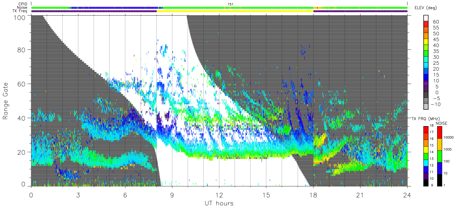Click NOISE legend label 100
This screenshot has height=211, width=458.
pyautogui.click(x=446, y=162)
